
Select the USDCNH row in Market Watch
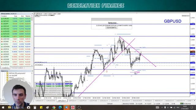coord(16,36)
